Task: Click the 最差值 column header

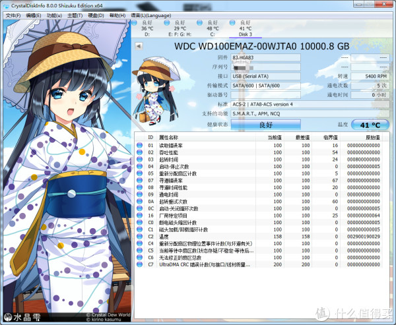Action: click(298, 137)
